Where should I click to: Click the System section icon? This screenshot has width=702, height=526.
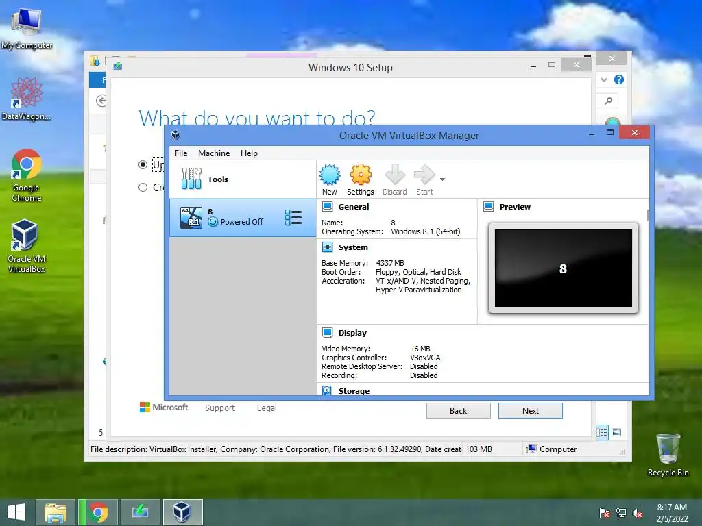click(327, 247)
